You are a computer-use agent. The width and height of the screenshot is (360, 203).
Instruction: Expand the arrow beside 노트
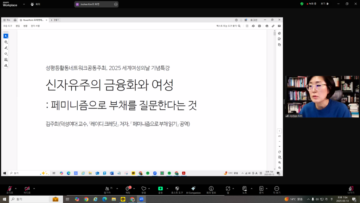click(252, 189)
